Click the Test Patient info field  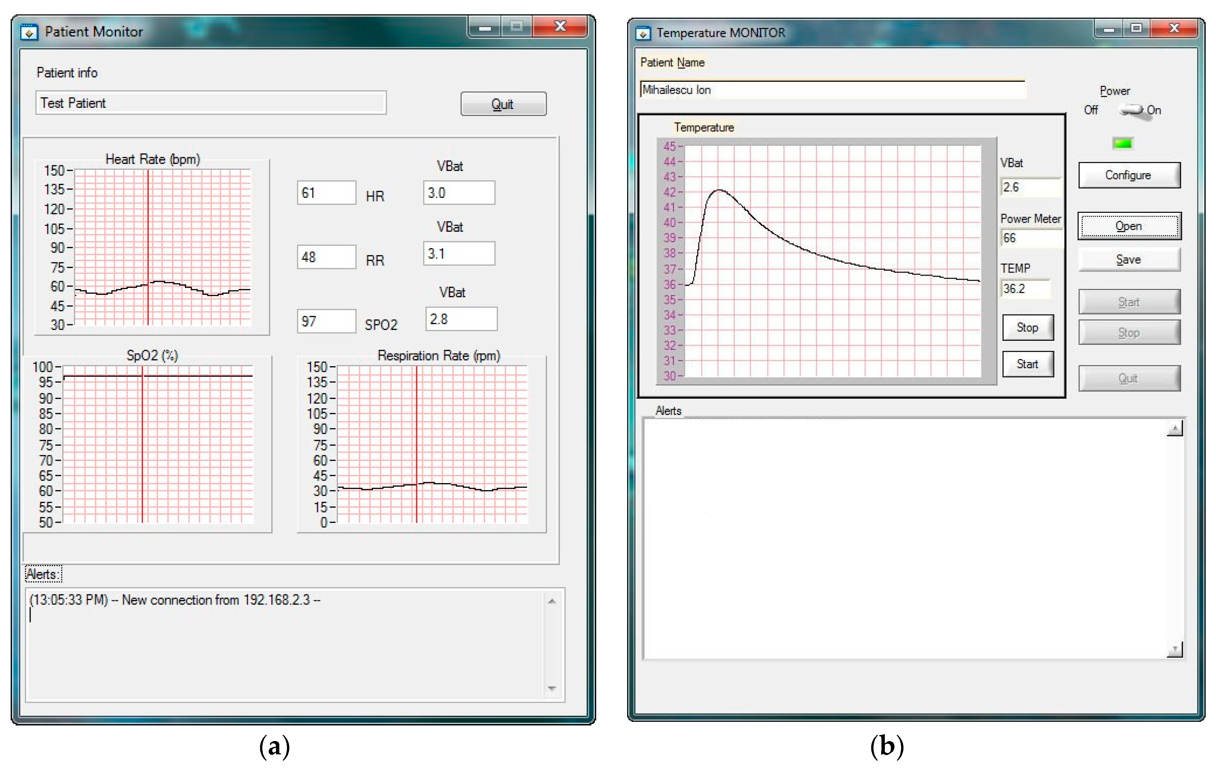[210, 103]
